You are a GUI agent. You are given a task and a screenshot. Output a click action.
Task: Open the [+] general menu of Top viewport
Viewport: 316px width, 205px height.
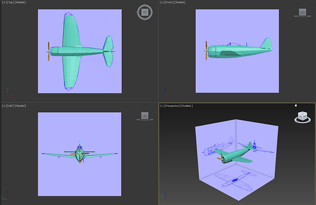point(4,3)
